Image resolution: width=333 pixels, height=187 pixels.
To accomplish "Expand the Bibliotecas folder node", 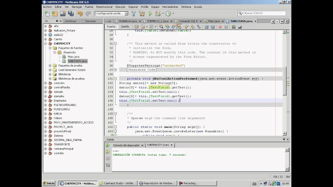I will [x=50, y=74].
